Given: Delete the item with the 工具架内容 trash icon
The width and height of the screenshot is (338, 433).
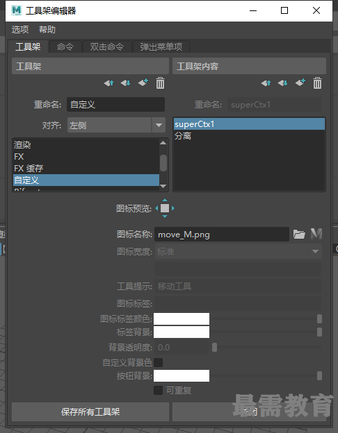Looking at the screenshot, I should [x=317, y=83].
